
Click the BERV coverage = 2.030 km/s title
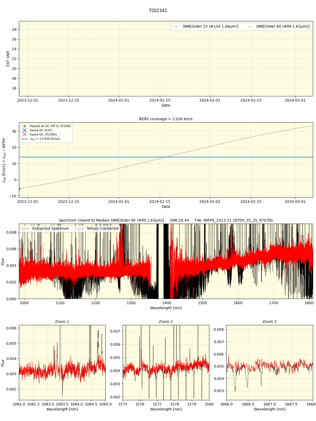[166, 119]
